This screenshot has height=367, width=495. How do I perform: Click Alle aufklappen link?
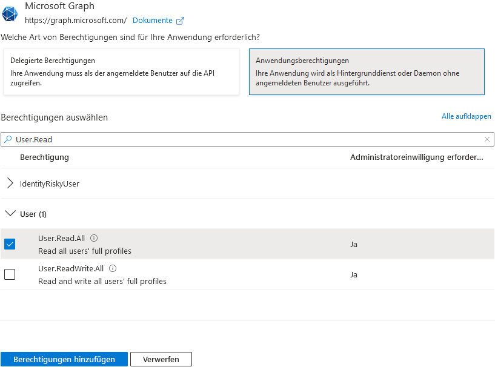coord(467,116)
